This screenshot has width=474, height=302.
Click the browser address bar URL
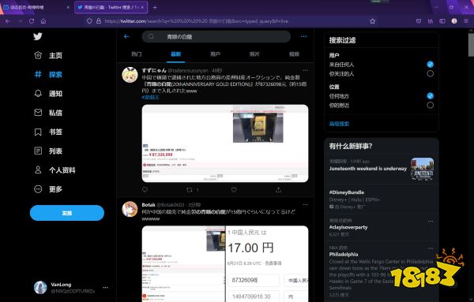197,21
